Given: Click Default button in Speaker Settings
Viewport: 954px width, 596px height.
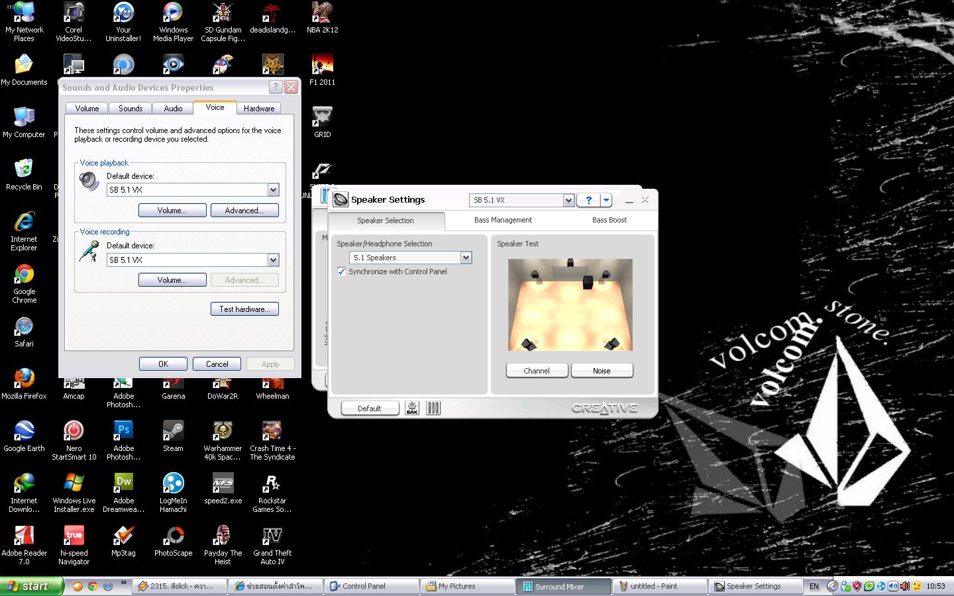Looking at the screenshot, I should [x=370, y=409].
